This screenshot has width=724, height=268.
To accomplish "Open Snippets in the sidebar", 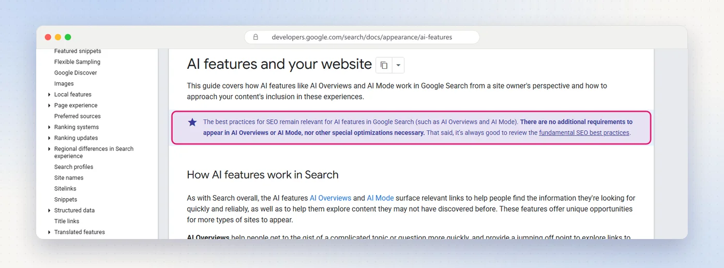I will [x=66, y=200].
